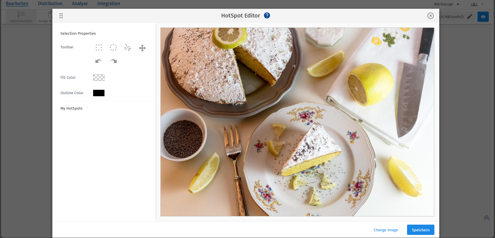The width and height of the screenshot is (495, 238).
Task: Click the My HotSpots heading
Action: tap(71, 108)
